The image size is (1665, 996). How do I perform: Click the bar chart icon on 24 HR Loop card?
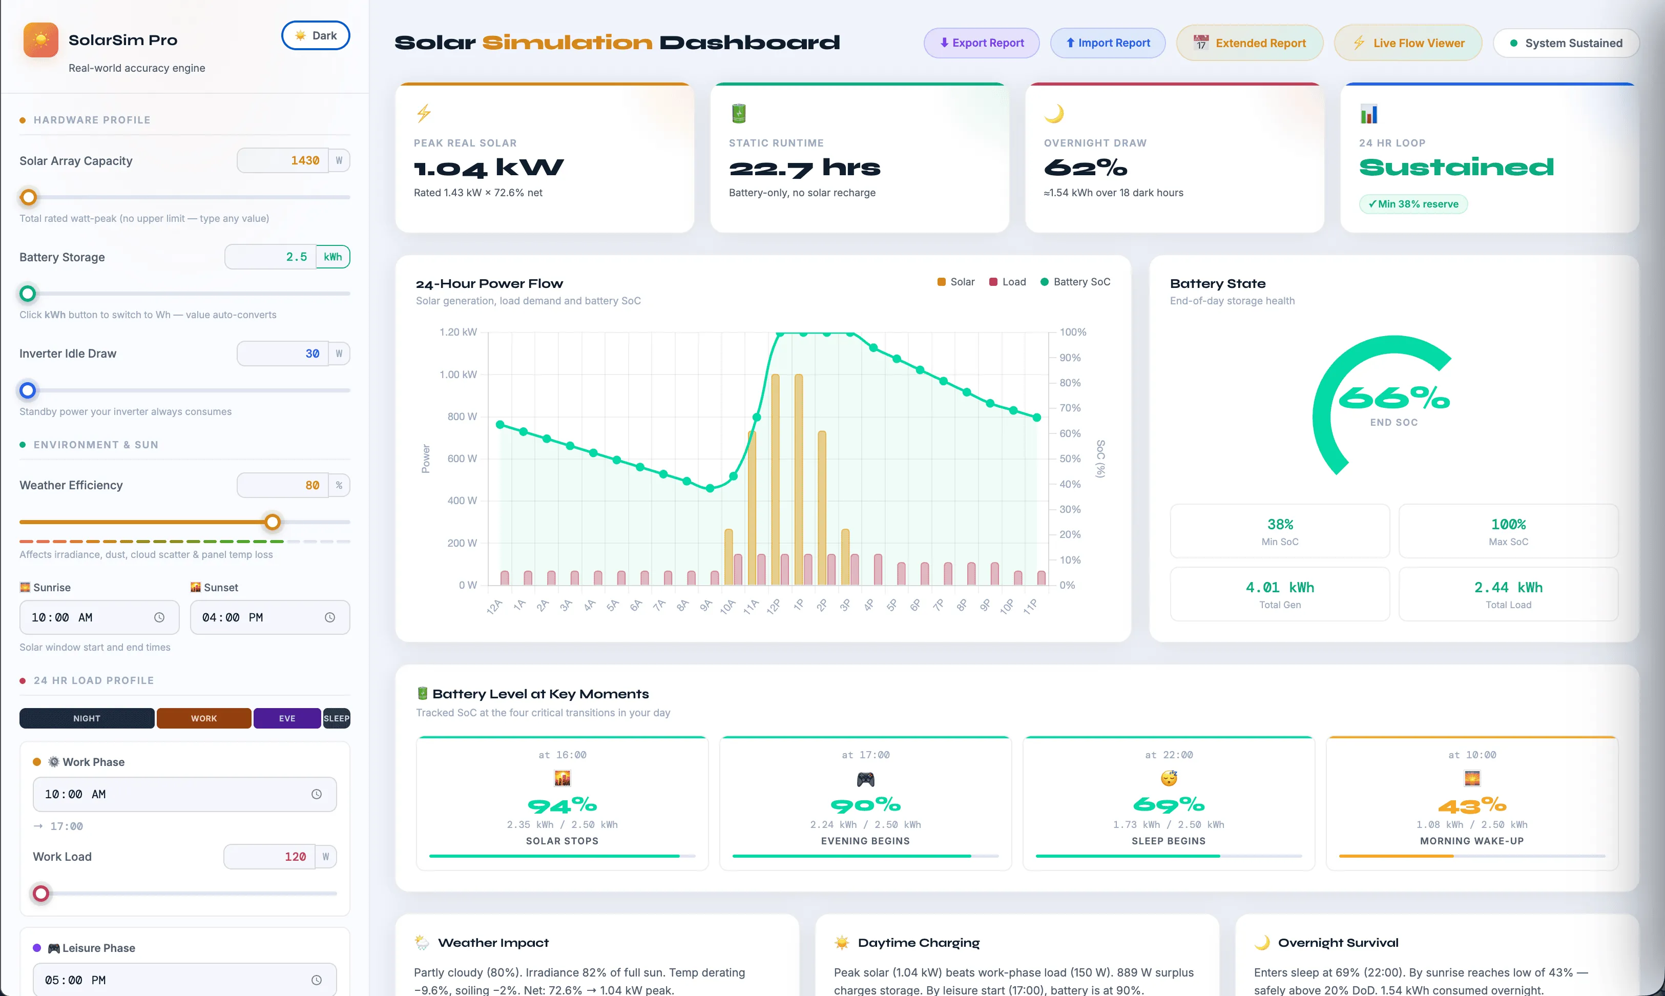click(x=1368, y=114)
